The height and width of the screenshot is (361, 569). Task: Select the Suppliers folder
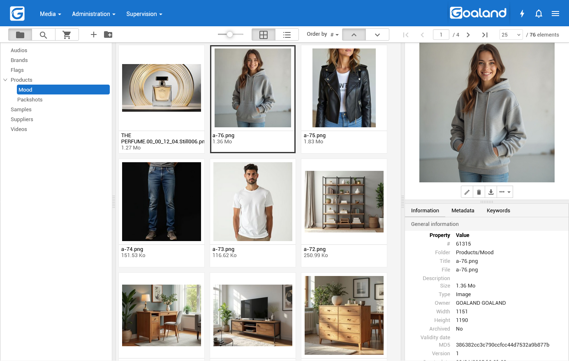coord(22,120)
